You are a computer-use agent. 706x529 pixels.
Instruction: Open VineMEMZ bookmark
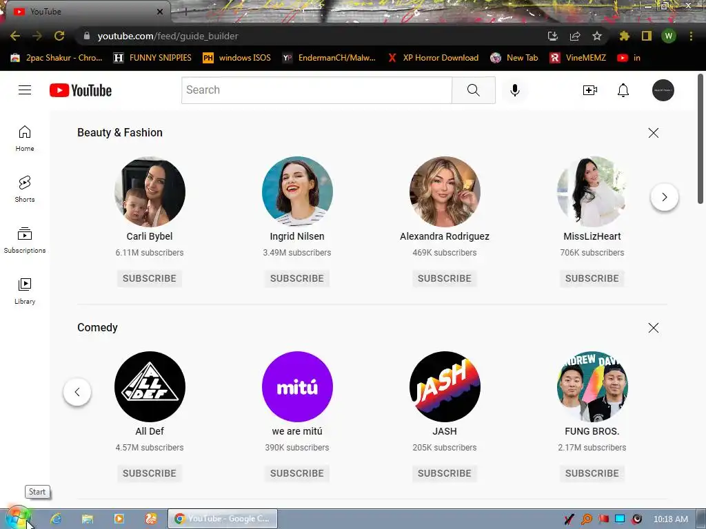(578, 58)
